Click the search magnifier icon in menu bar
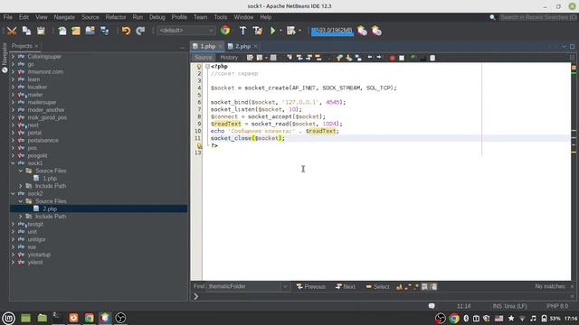The height and width of the screenshot is (325, 579). coord(492,17)
